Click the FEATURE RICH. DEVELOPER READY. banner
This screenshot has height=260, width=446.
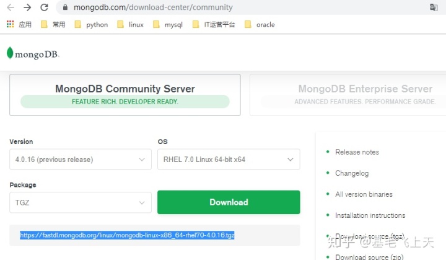point(125,102)
